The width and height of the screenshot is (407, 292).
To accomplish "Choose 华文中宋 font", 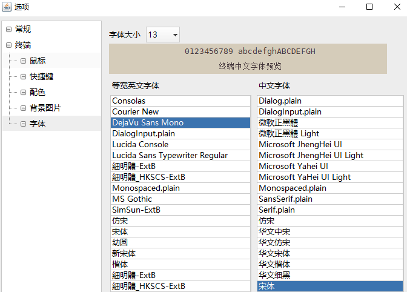I will (330, 231).
